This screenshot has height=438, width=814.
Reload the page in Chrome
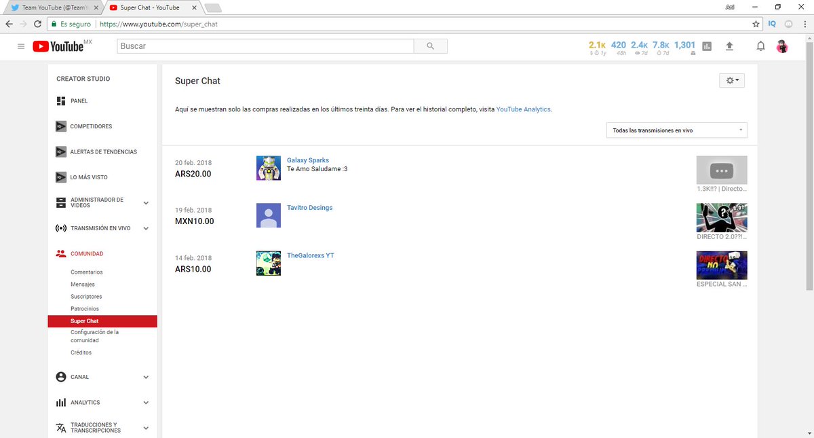[x=38, y=23]
